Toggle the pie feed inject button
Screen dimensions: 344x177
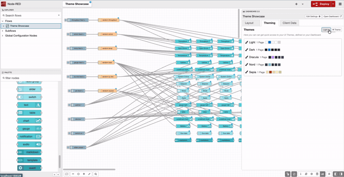pyautogui.click(x=69, y=91)
